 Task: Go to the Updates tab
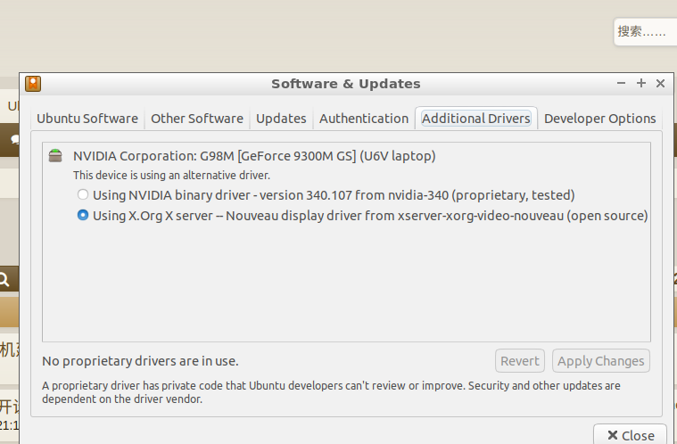click(281, 119)
